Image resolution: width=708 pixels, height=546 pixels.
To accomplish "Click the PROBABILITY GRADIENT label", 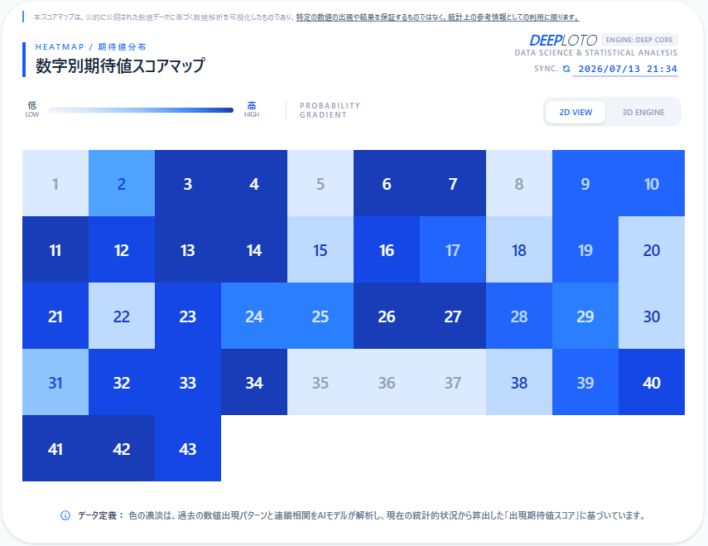I will pos(330,110).
